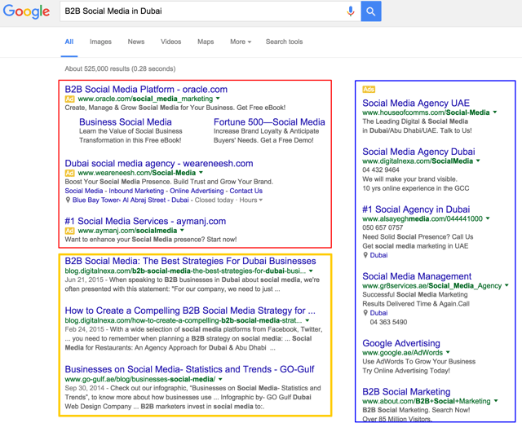Viewport: 522px width, 423px height.
Task: Open Blue Bay Tower address link
Action: pyautogui.click(x=130, y=200)
